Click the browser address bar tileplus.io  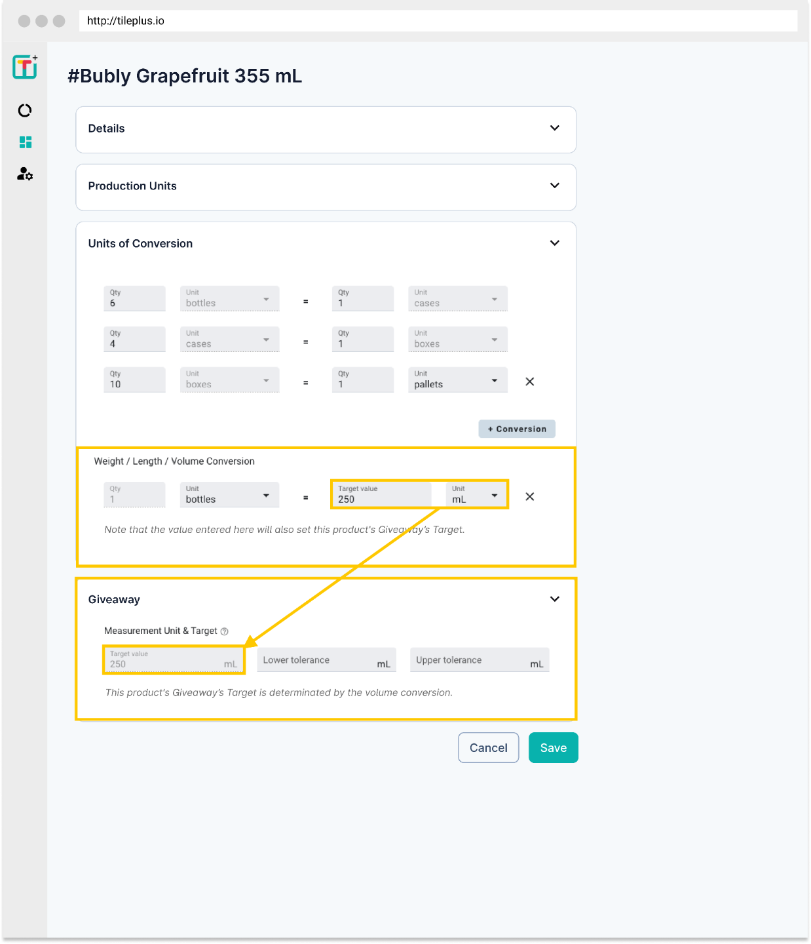pyautogui.click(x=438, y=21)
